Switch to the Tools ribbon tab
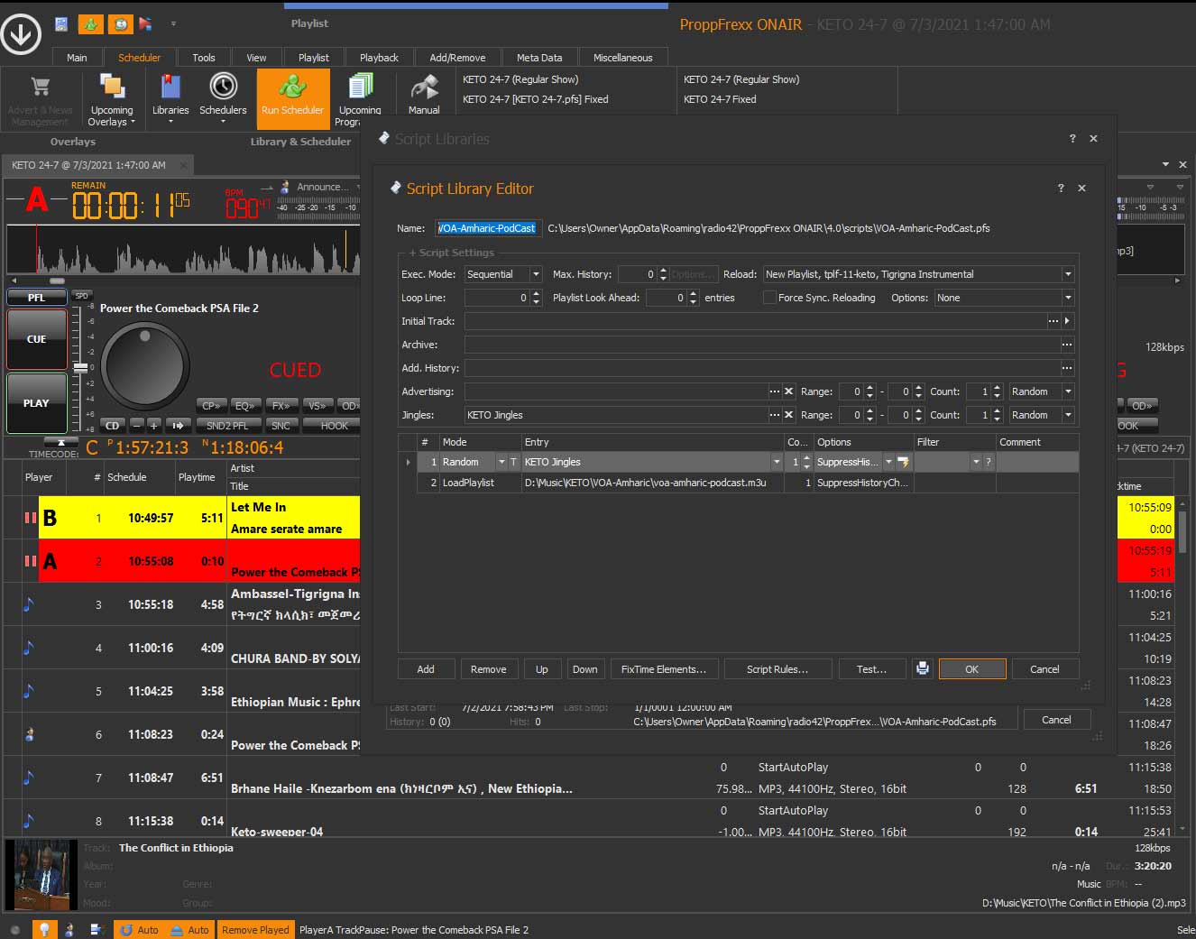Viewport: 1196px width, 939px height. pos(204,58)
